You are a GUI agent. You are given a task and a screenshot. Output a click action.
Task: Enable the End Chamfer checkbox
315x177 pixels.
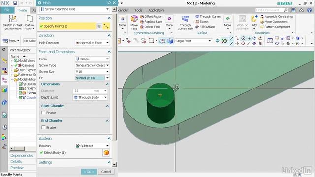43,127
